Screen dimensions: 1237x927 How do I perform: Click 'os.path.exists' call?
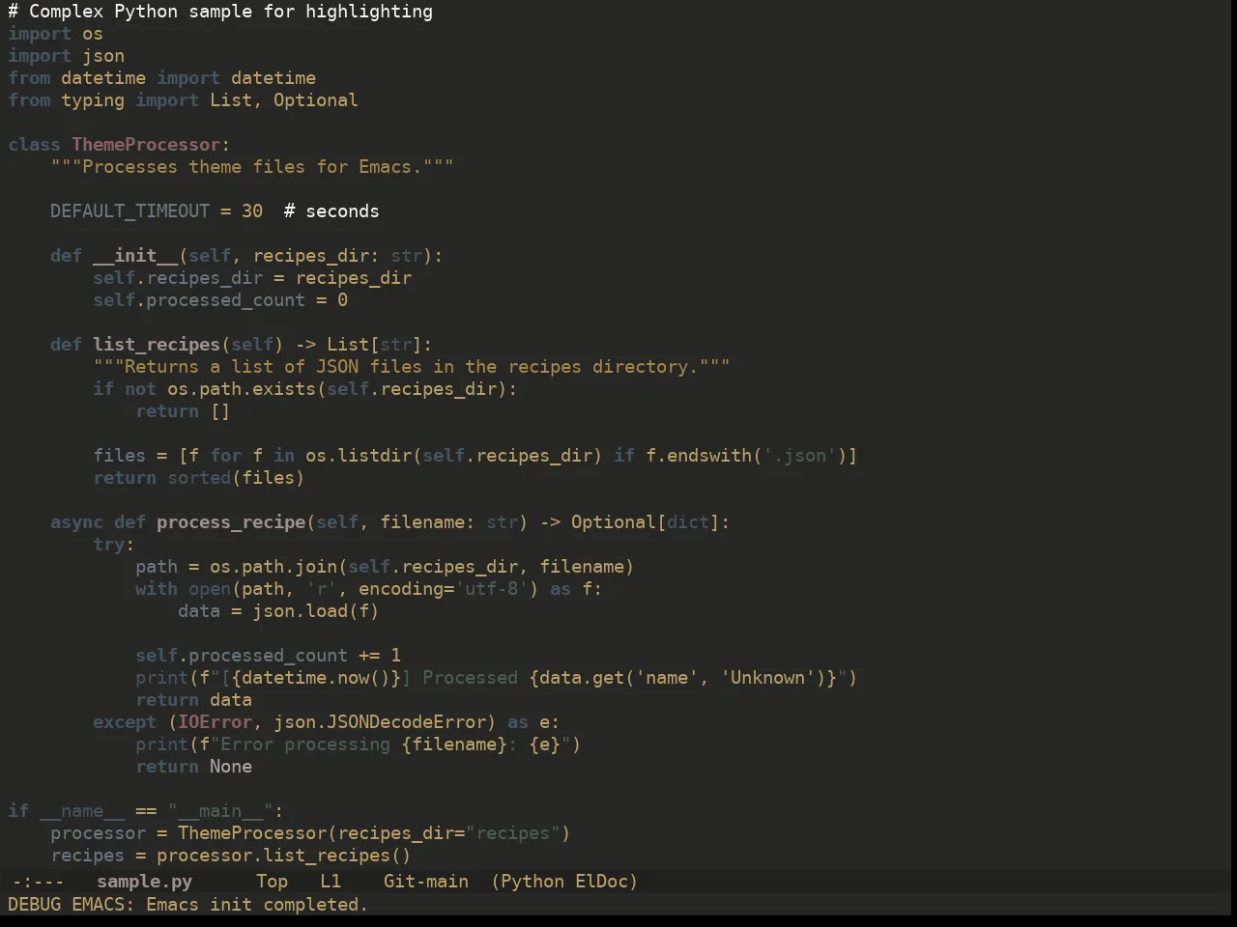(242, 389)
